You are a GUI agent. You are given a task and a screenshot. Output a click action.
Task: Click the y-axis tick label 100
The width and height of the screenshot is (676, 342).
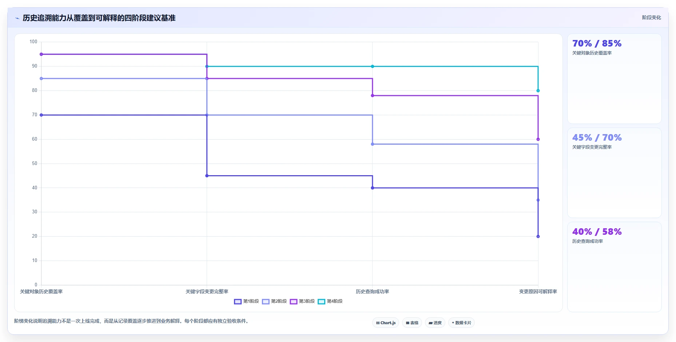point(33,42)
